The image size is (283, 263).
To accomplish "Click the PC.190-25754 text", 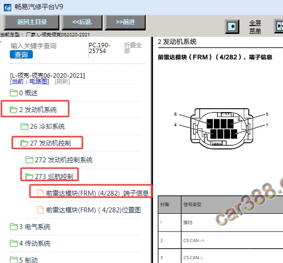I will 100,48.
